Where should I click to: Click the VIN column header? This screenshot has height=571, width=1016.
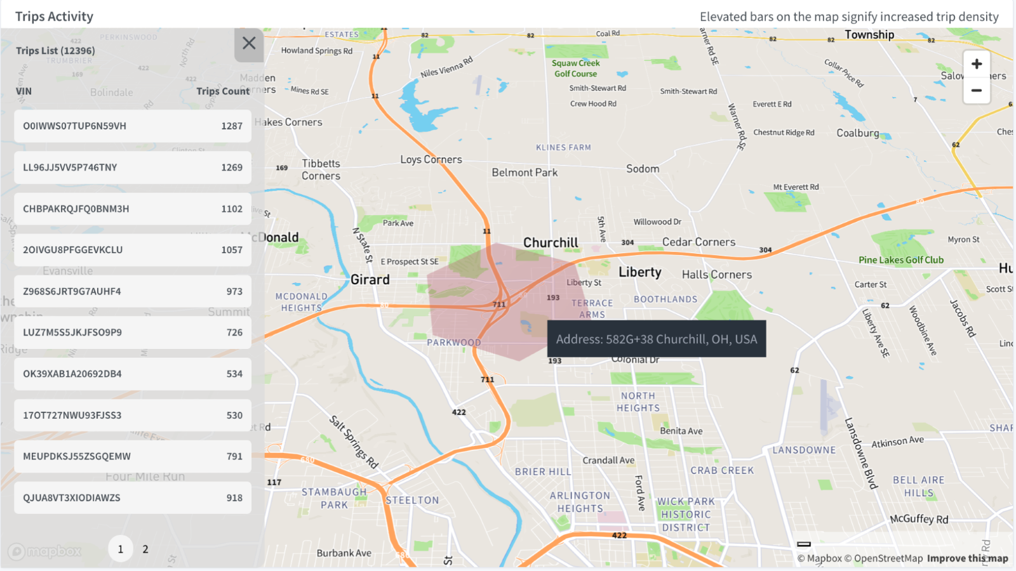click(x=23, y=91)
